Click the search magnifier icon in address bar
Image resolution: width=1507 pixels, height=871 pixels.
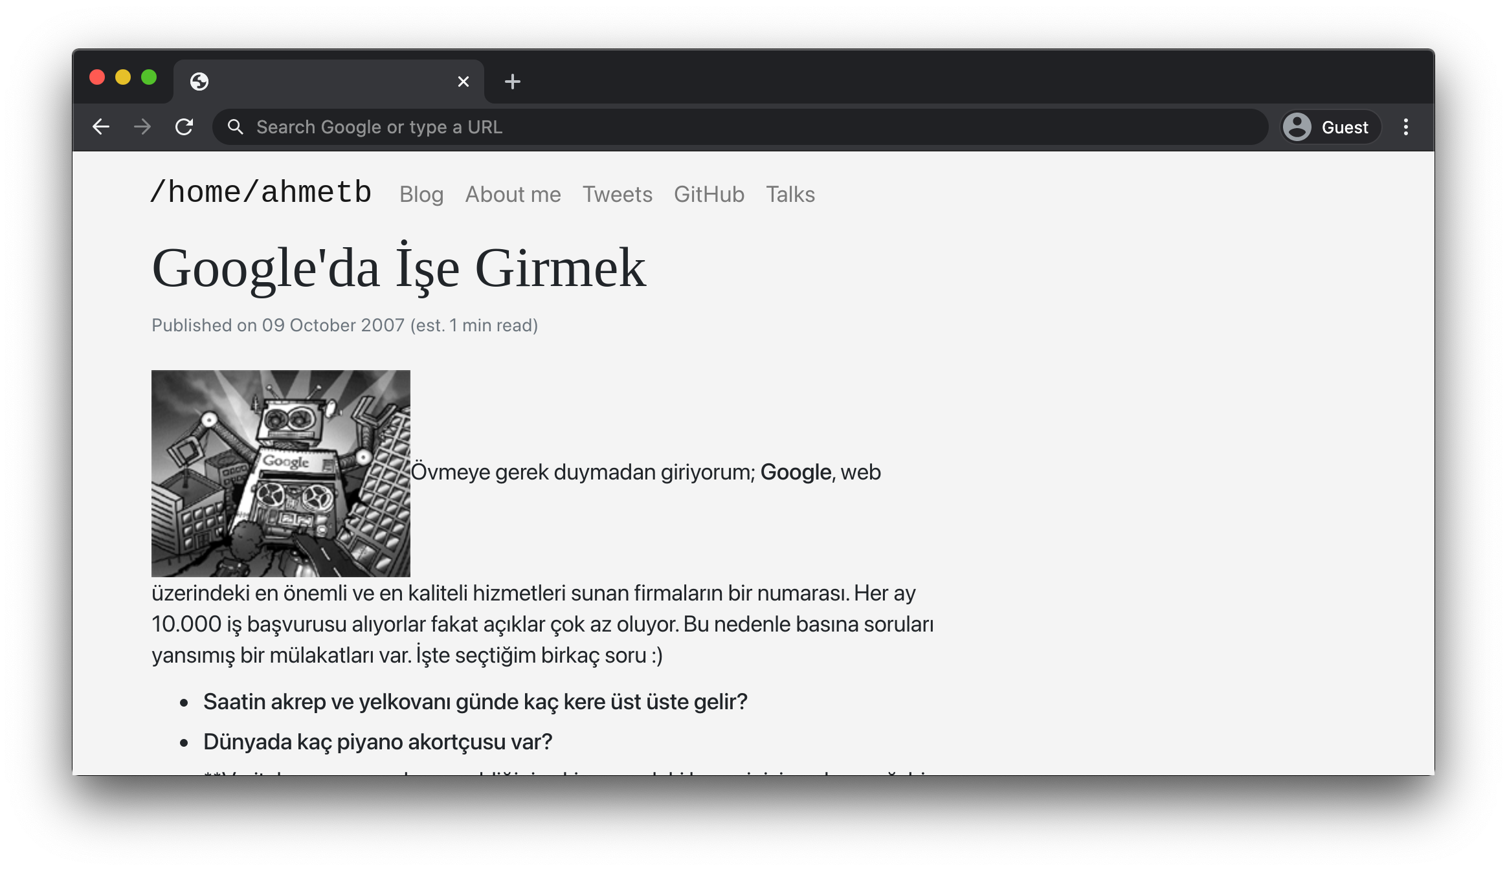[236, 127]
